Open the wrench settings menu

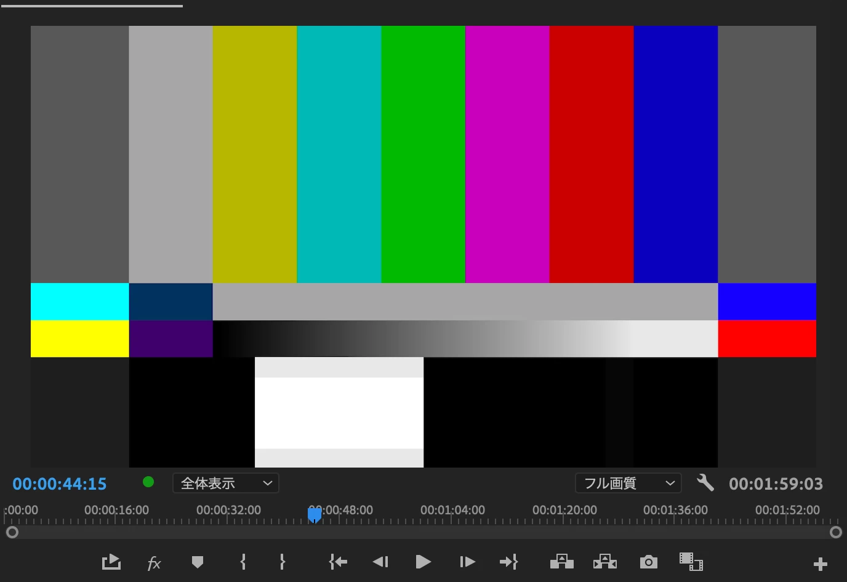[705, 483]
